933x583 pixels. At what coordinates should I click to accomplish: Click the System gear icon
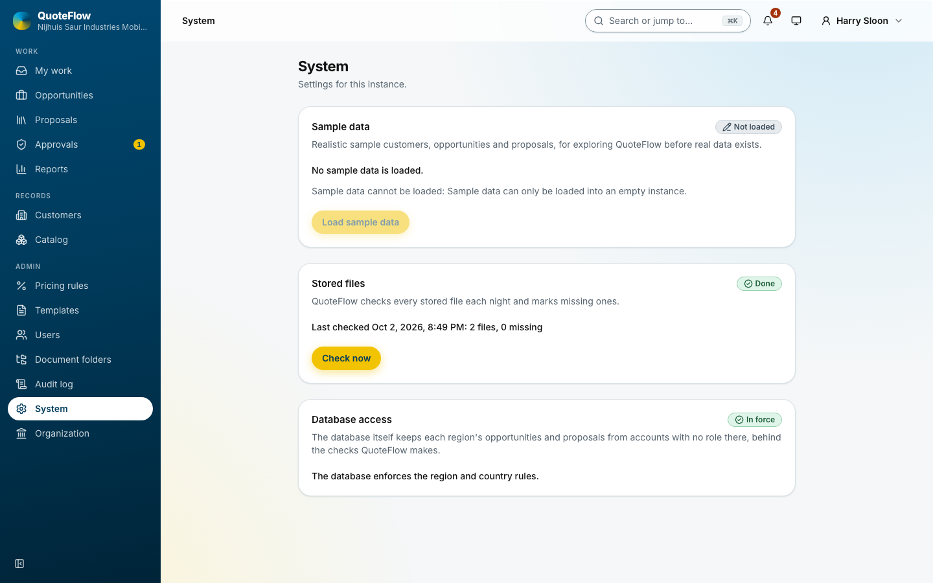coord(21,409)
